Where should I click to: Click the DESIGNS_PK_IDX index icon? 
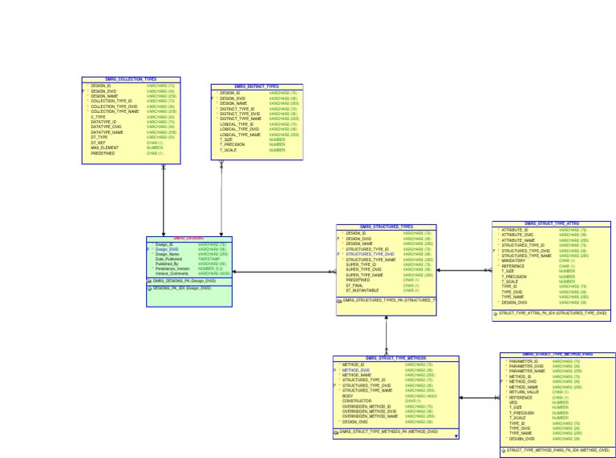(149, 288)
